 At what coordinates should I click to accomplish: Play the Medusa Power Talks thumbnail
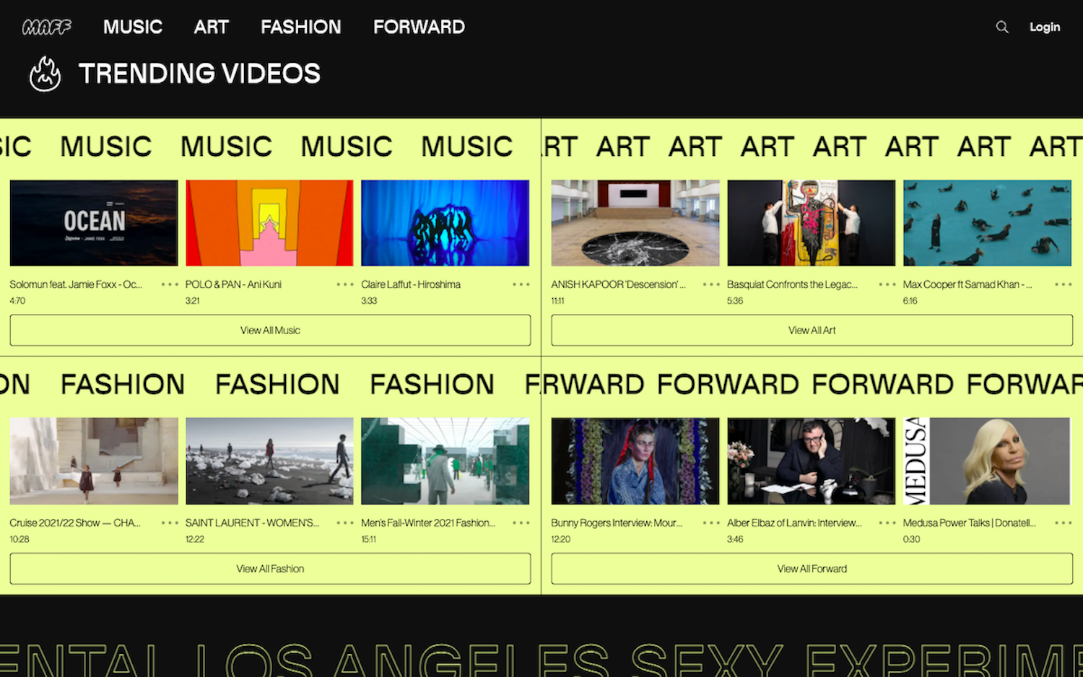coord(987,461)
